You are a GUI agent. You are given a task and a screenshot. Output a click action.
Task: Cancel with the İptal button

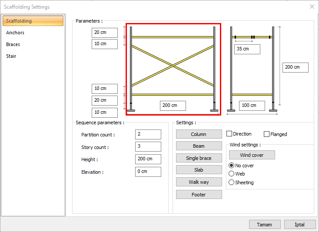click(299, 225)
